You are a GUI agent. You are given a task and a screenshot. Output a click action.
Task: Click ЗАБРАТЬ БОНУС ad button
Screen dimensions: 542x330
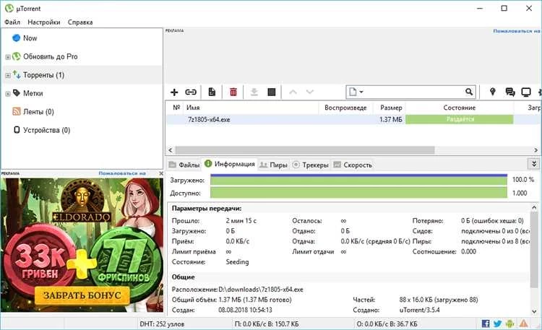[x=82, y=295]
